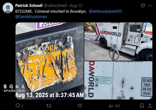Share the post via upload icon
Image resolution: width=156 pixels, height=110 pixels.
(150, 105)
